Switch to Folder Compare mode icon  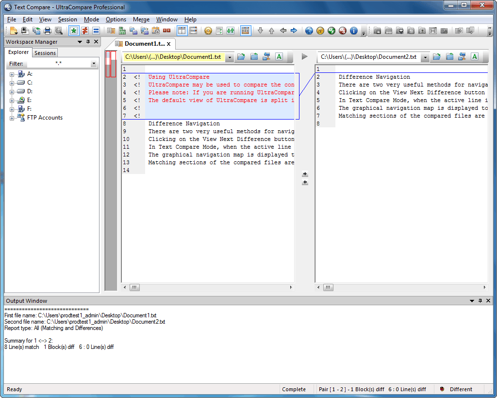[133, 31]
